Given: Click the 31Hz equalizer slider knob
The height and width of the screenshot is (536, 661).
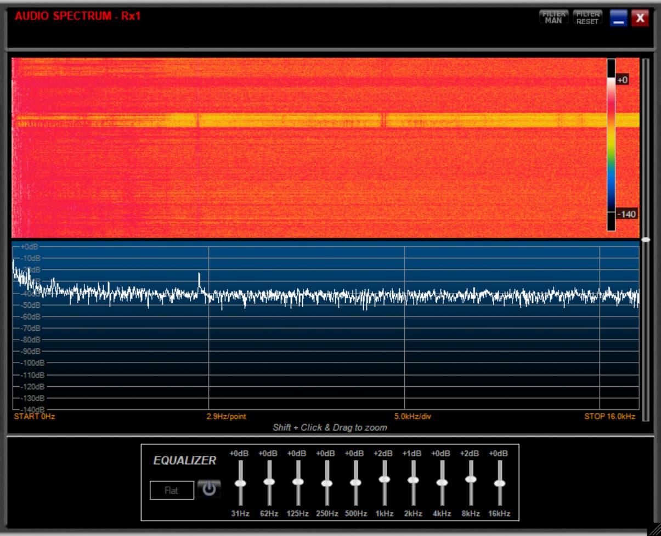Looking at the screenshot, I should tap(240, 483).
